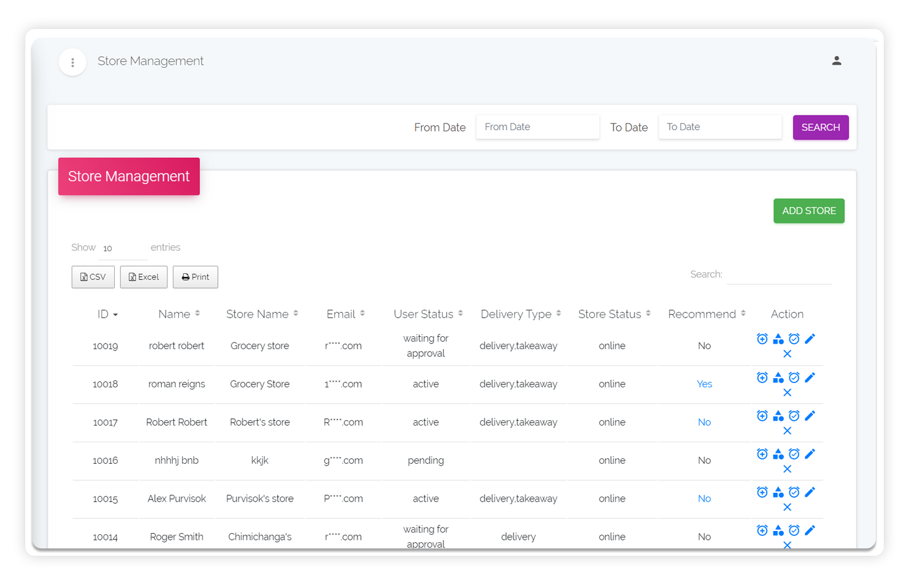Toggle Recommend 'Yes' link for store 10018
The width and height of the screenshot is (914, 586).
[704, 384]
